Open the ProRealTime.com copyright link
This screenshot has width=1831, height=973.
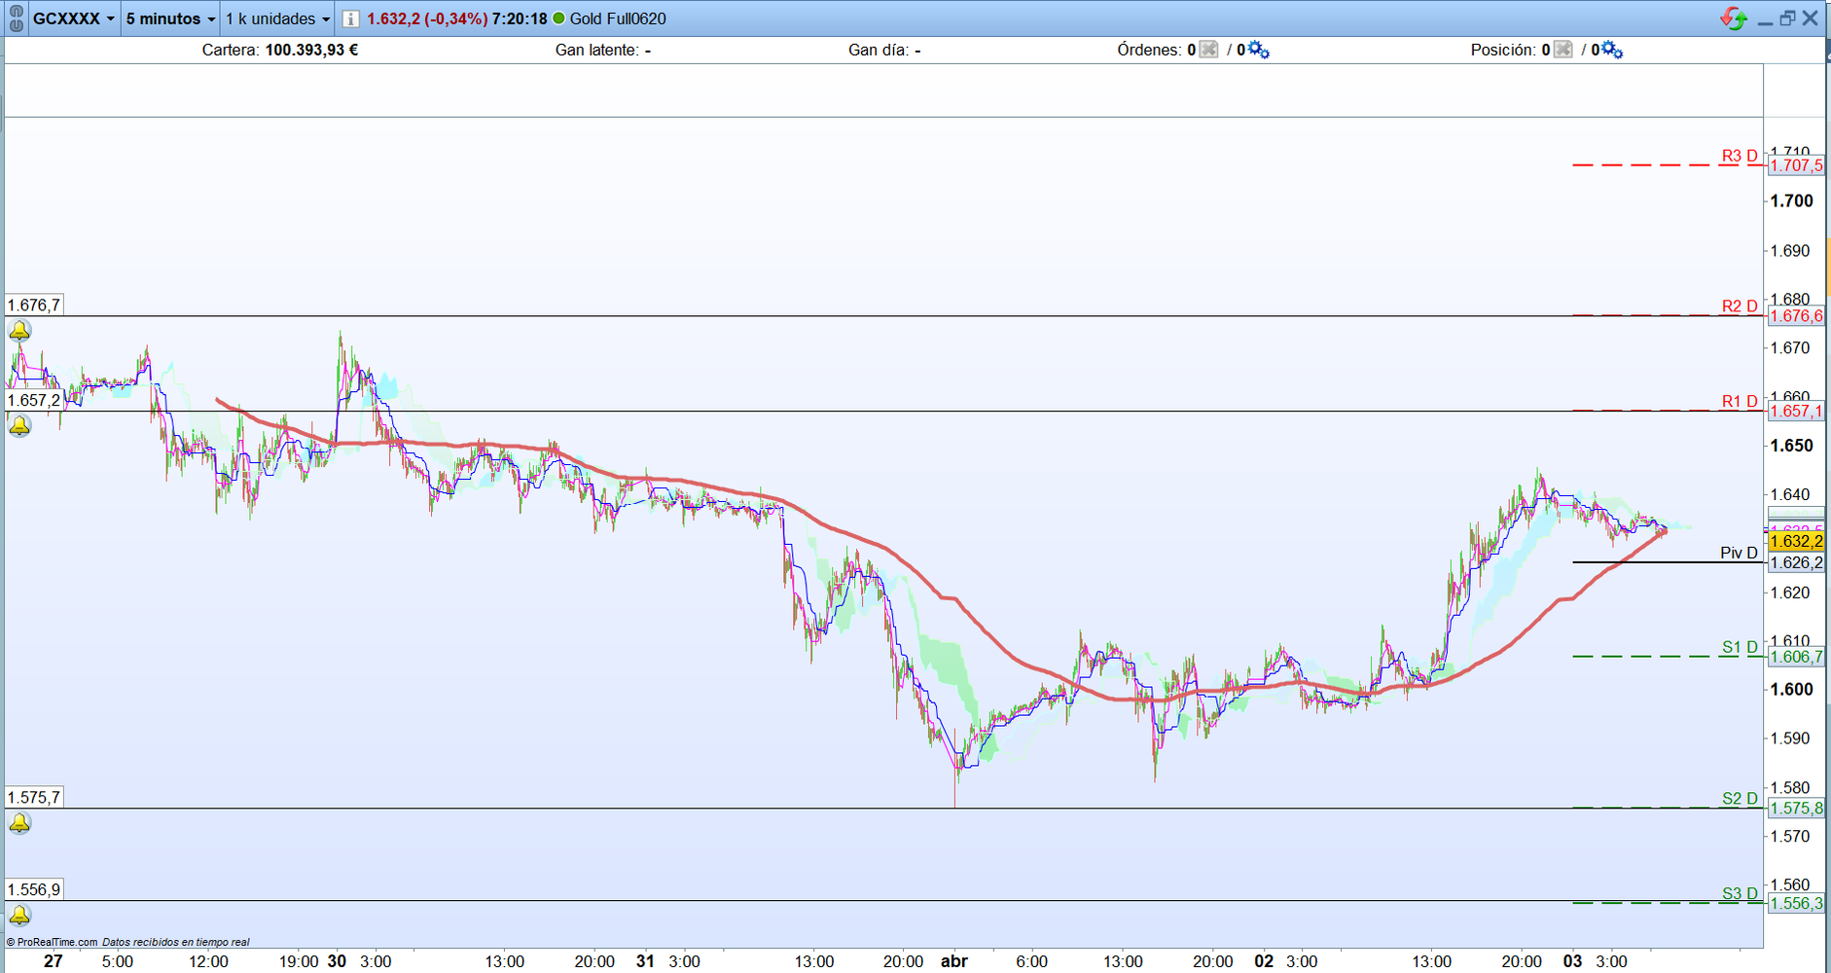53,942
